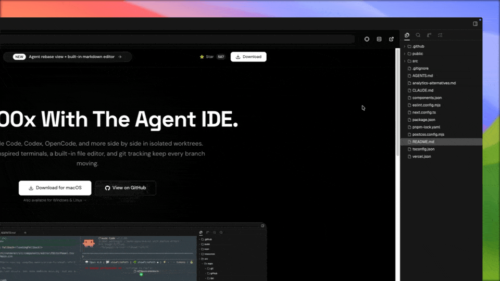Click the devtools code icon in browser toolbar
Screen dimensions: 500x281
coord(379,39)
